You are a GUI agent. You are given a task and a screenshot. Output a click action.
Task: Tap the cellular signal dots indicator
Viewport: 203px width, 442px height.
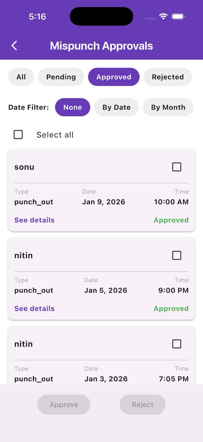coord(150,19)
